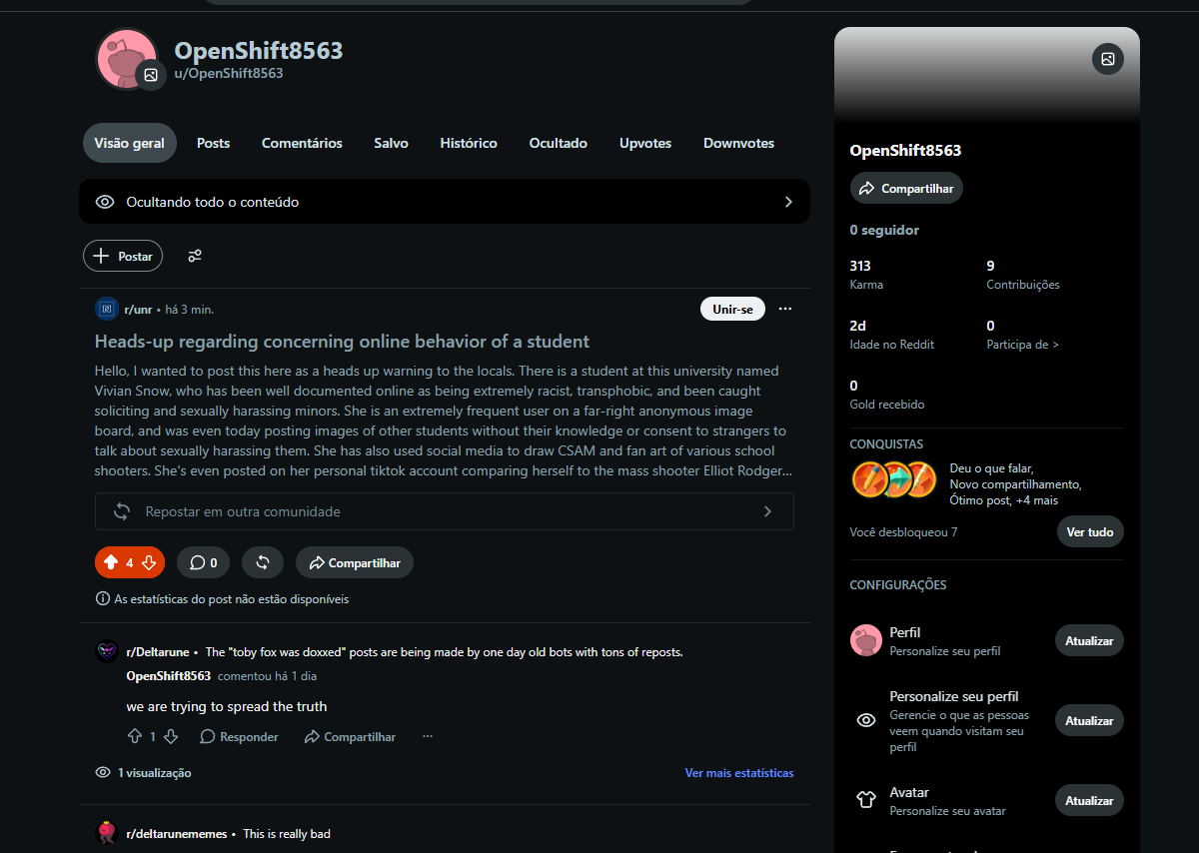Reply to the comment via Responder
The image size is (1199, 853).
[x=239, y=736]
